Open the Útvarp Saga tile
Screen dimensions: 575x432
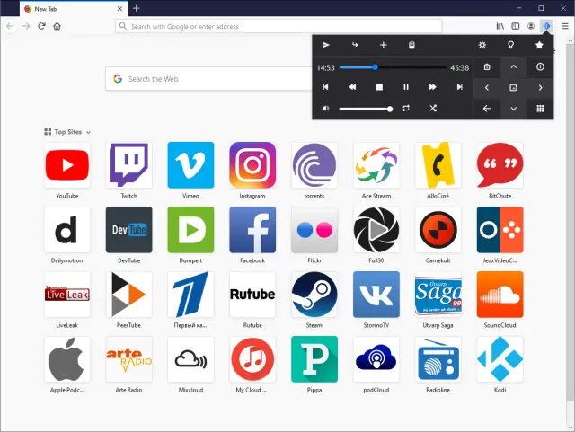pos(438,295)
